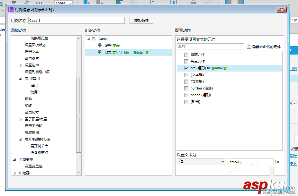Click the 添加条件 button
This screenshot has height=196, width=298.
(x=140, y=20)
